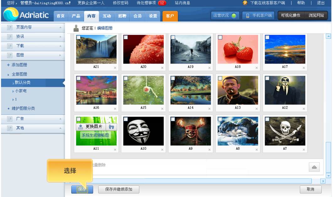Delete image A7 using its X icon

pos(303,150)
